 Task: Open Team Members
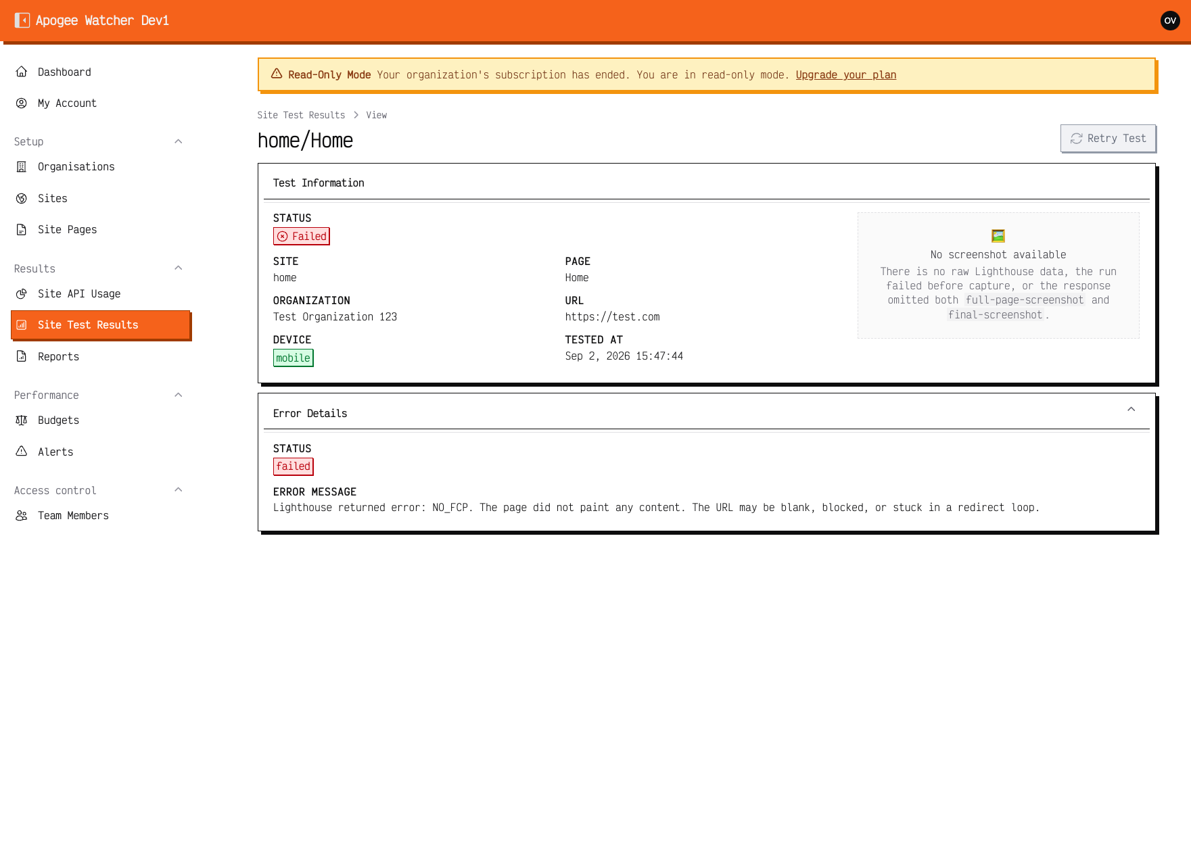click(101, 516)
